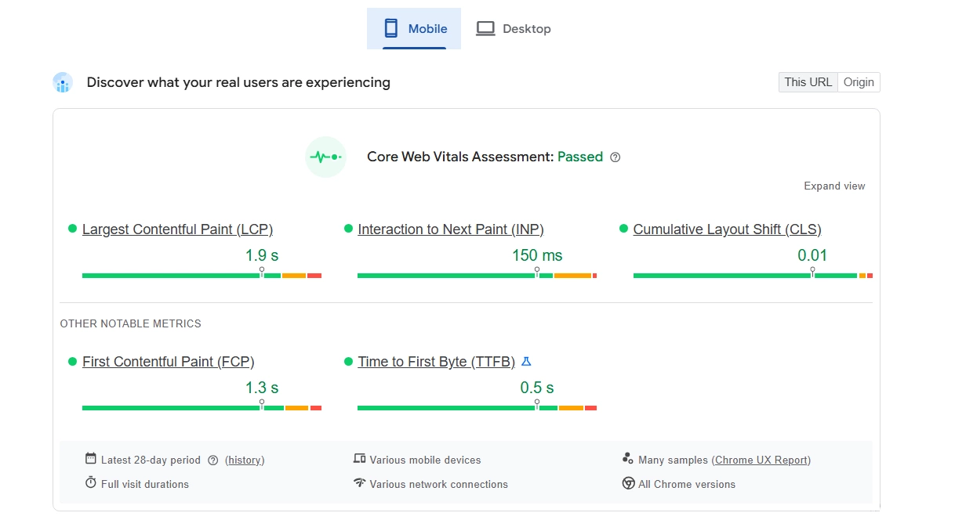This screenshot has height=520, width=955.
Task: Open the Interaction to Next Paint (INP) link
Action: tap(451, 229)
